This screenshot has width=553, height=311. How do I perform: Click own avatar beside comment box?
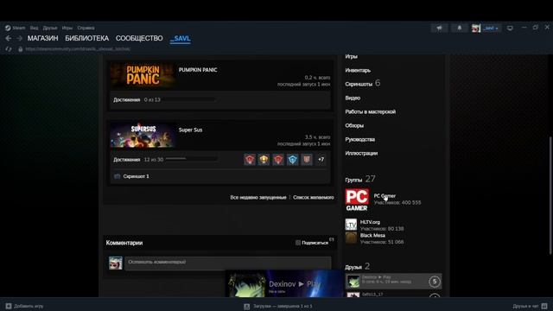(116, 263)
